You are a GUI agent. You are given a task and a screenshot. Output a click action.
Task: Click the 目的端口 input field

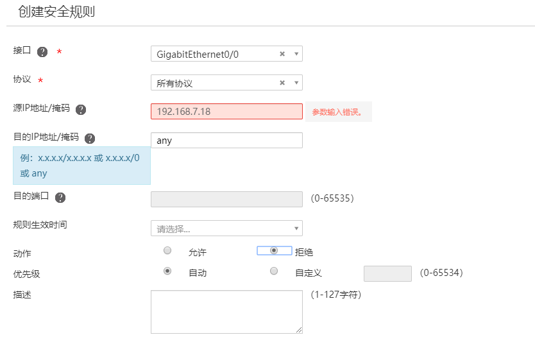226,199
